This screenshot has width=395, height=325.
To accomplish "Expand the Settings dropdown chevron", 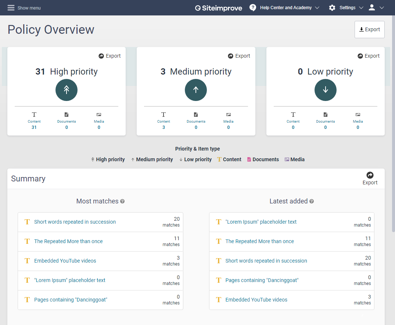I will coord(361,8).
